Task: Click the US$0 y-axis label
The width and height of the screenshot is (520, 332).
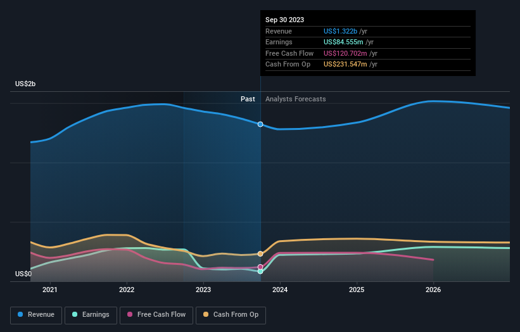Action: [x=23, y=274]
